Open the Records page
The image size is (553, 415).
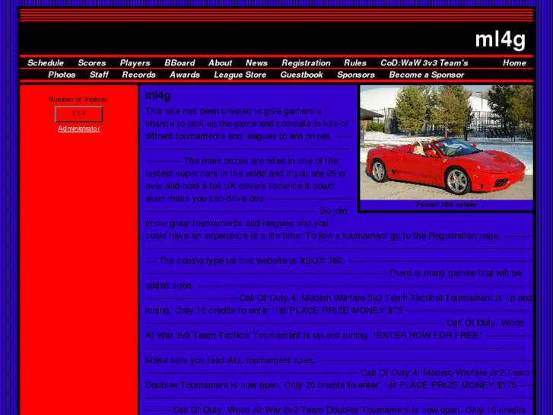(x=138, y=75)
